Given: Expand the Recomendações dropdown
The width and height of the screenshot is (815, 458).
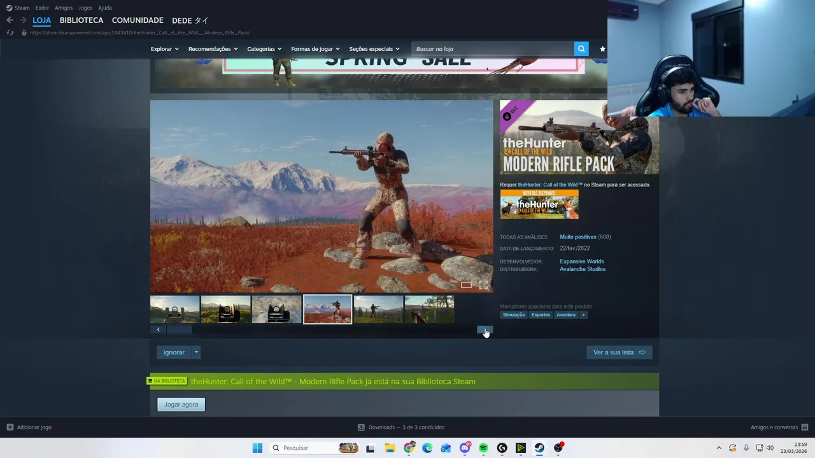Looking at the screenshot, I should click(x=213, y=49).
